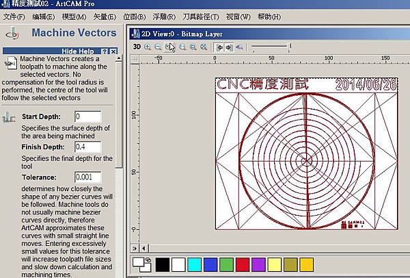Click the left panel scrollbar up arrow
This screenshot has width=410, height=278.
pos(119,58)
